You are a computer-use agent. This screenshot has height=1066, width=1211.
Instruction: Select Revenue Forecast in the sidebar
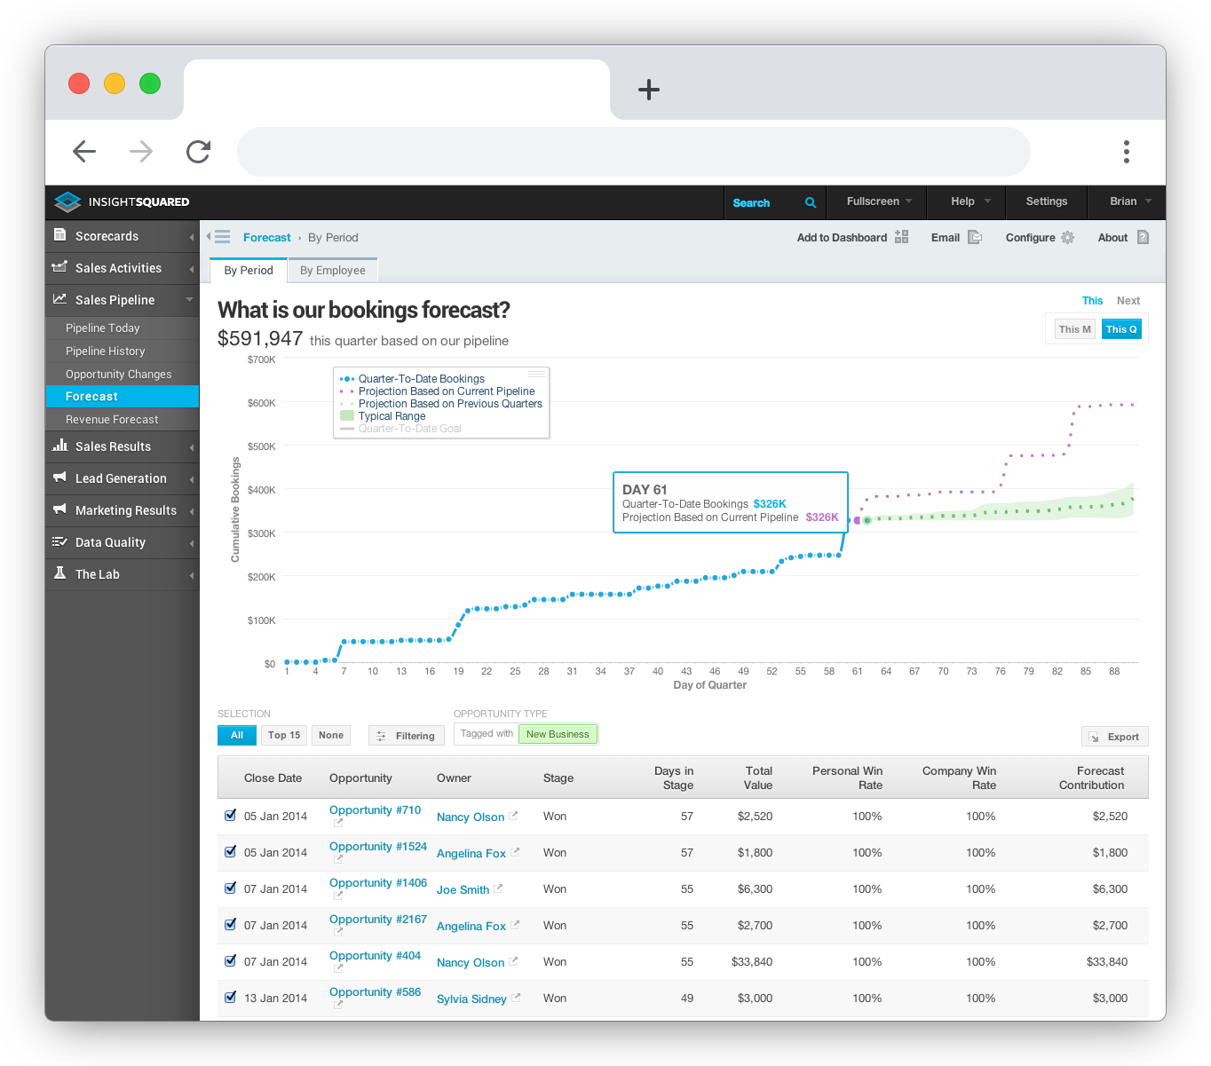110,419
